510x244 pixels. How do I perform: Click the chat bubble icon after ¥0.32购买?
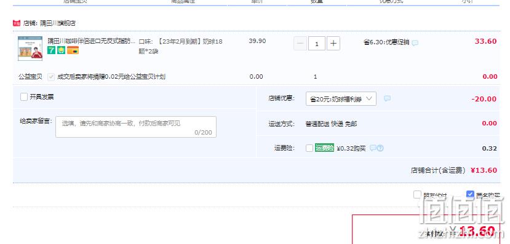click(x=373, y=148)
